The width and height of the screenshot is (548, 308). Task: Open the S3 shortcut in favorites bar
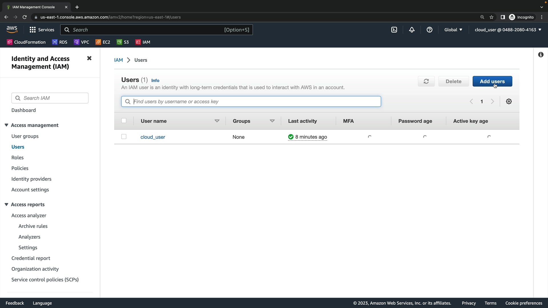tap(123, 42)
